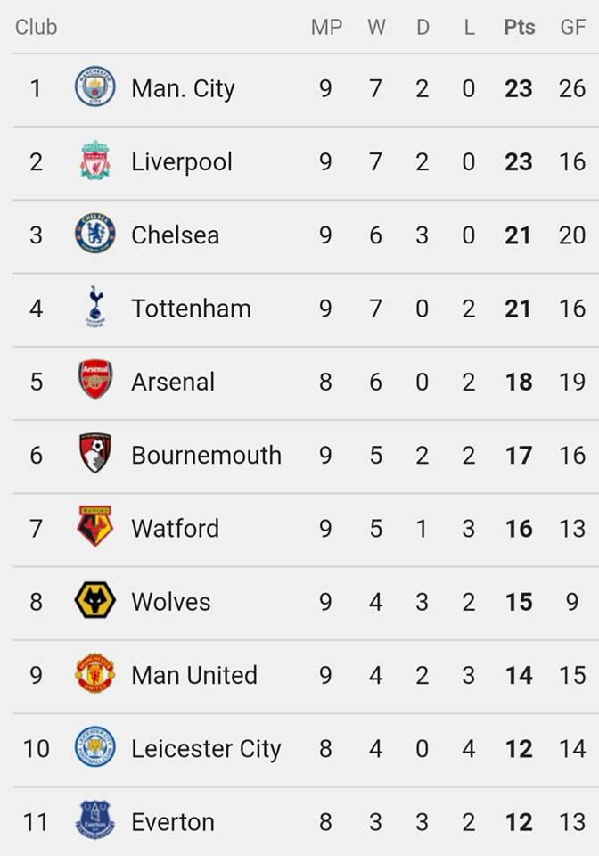Open the Man. City team name
The width and height of the screenshot is (599, 856).
[x=184, y=89]
